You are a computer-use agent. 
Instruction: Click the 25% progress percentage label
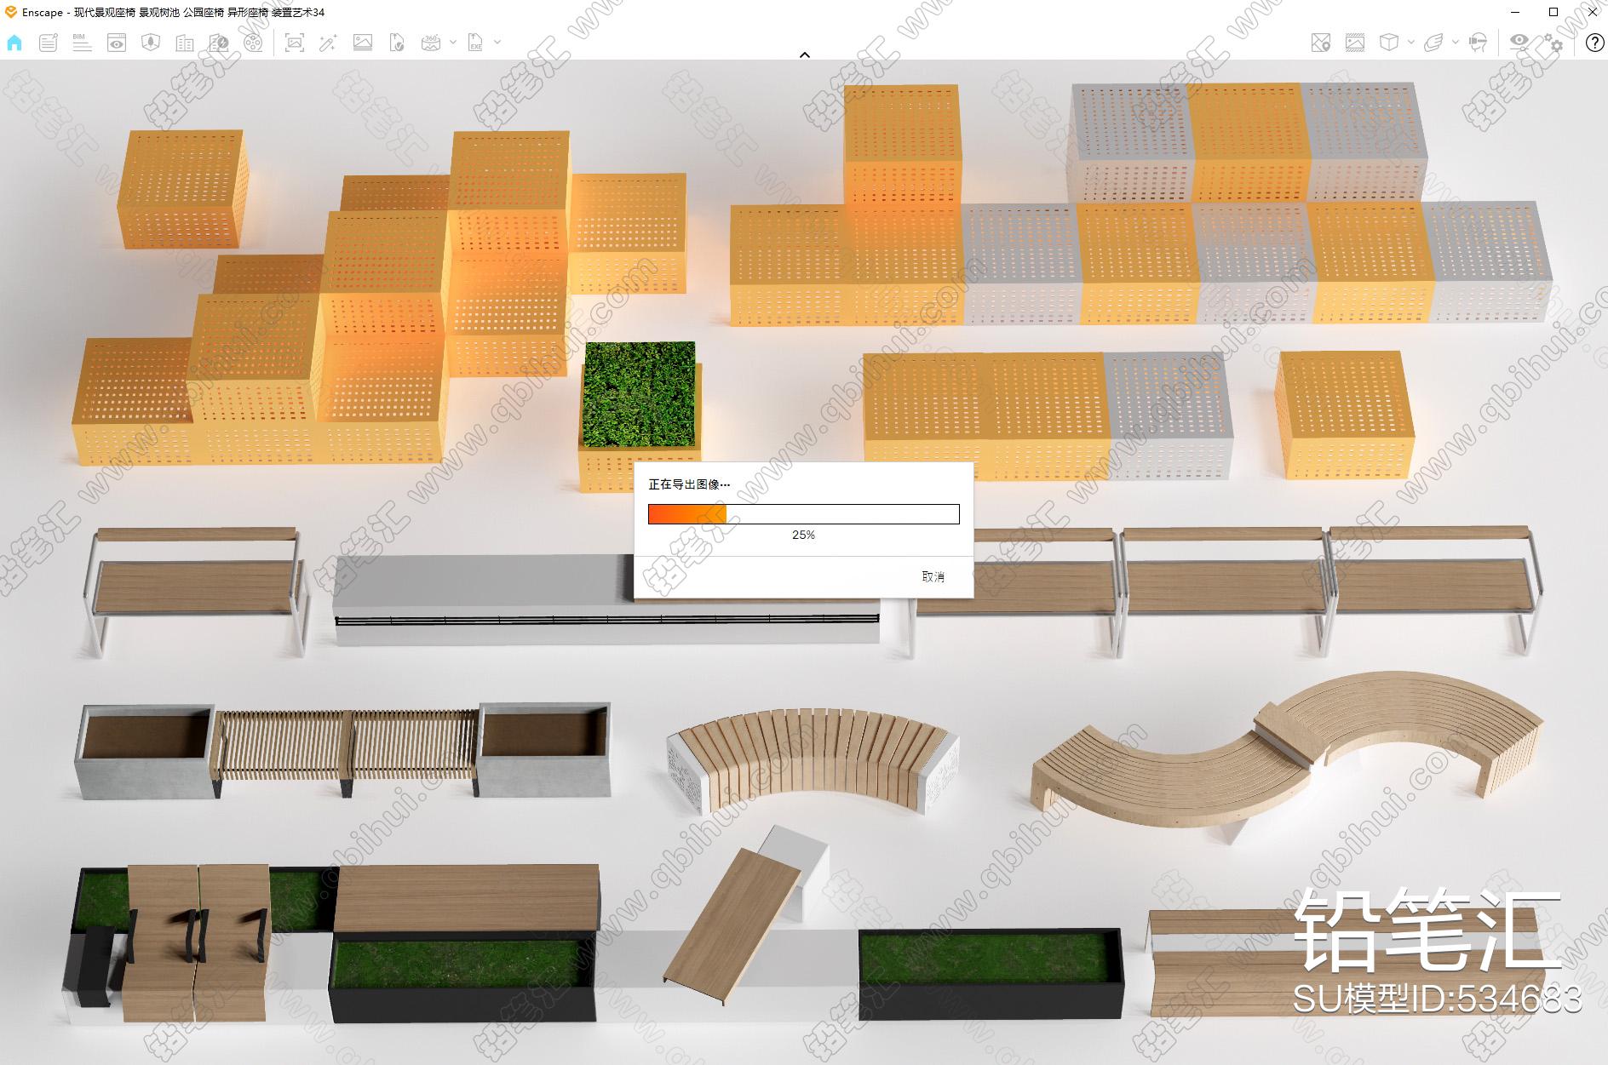(x=804, y=535)
